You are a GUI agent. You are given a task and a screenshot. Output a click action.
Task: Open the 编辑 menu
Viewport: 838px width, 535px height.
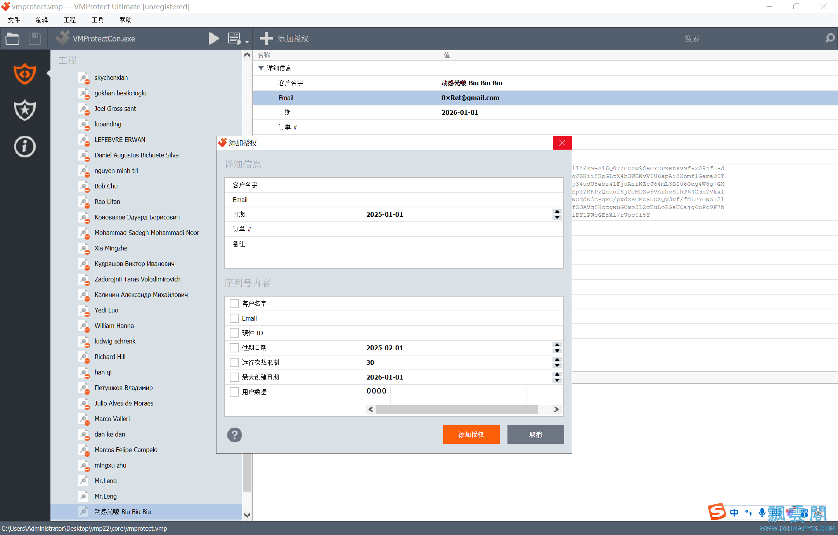pyautogui.click(x=42, y=20)
